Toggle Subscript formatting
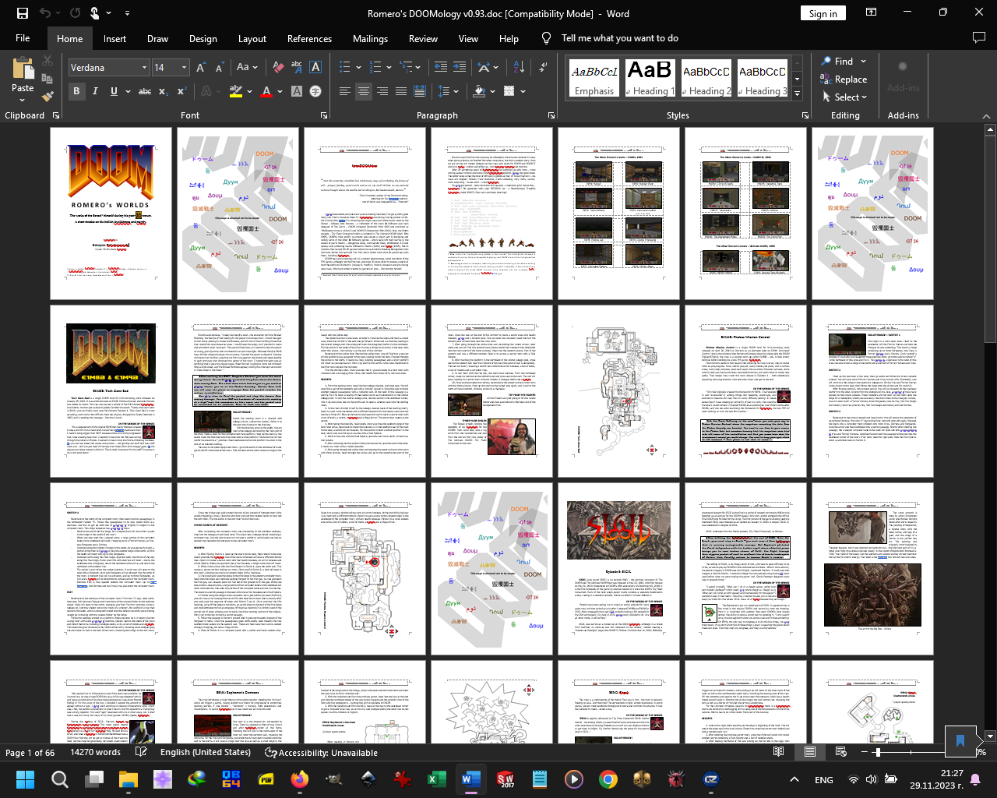 [x=164, y=91]
